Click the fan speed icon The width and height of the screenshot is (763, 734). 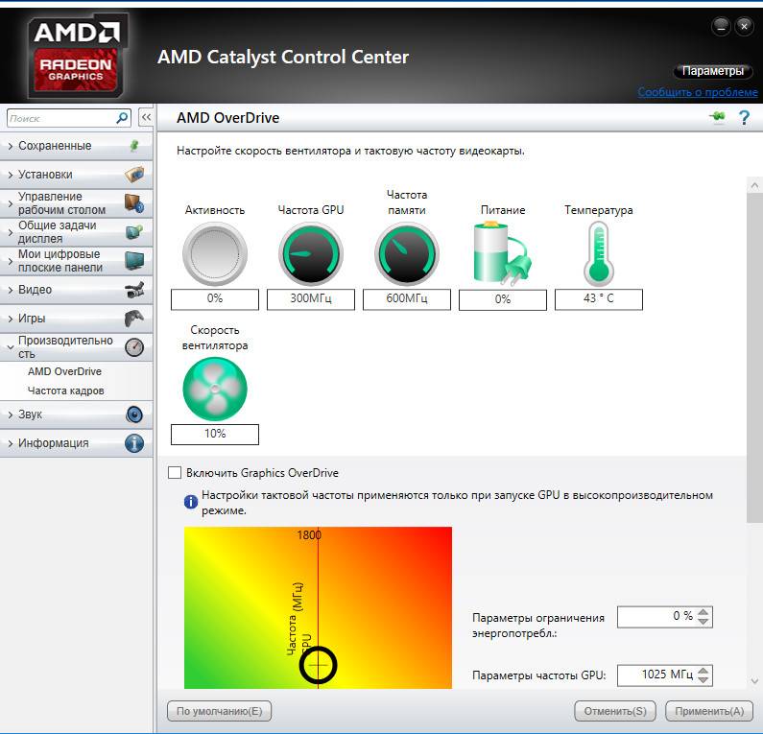[215, 390]
